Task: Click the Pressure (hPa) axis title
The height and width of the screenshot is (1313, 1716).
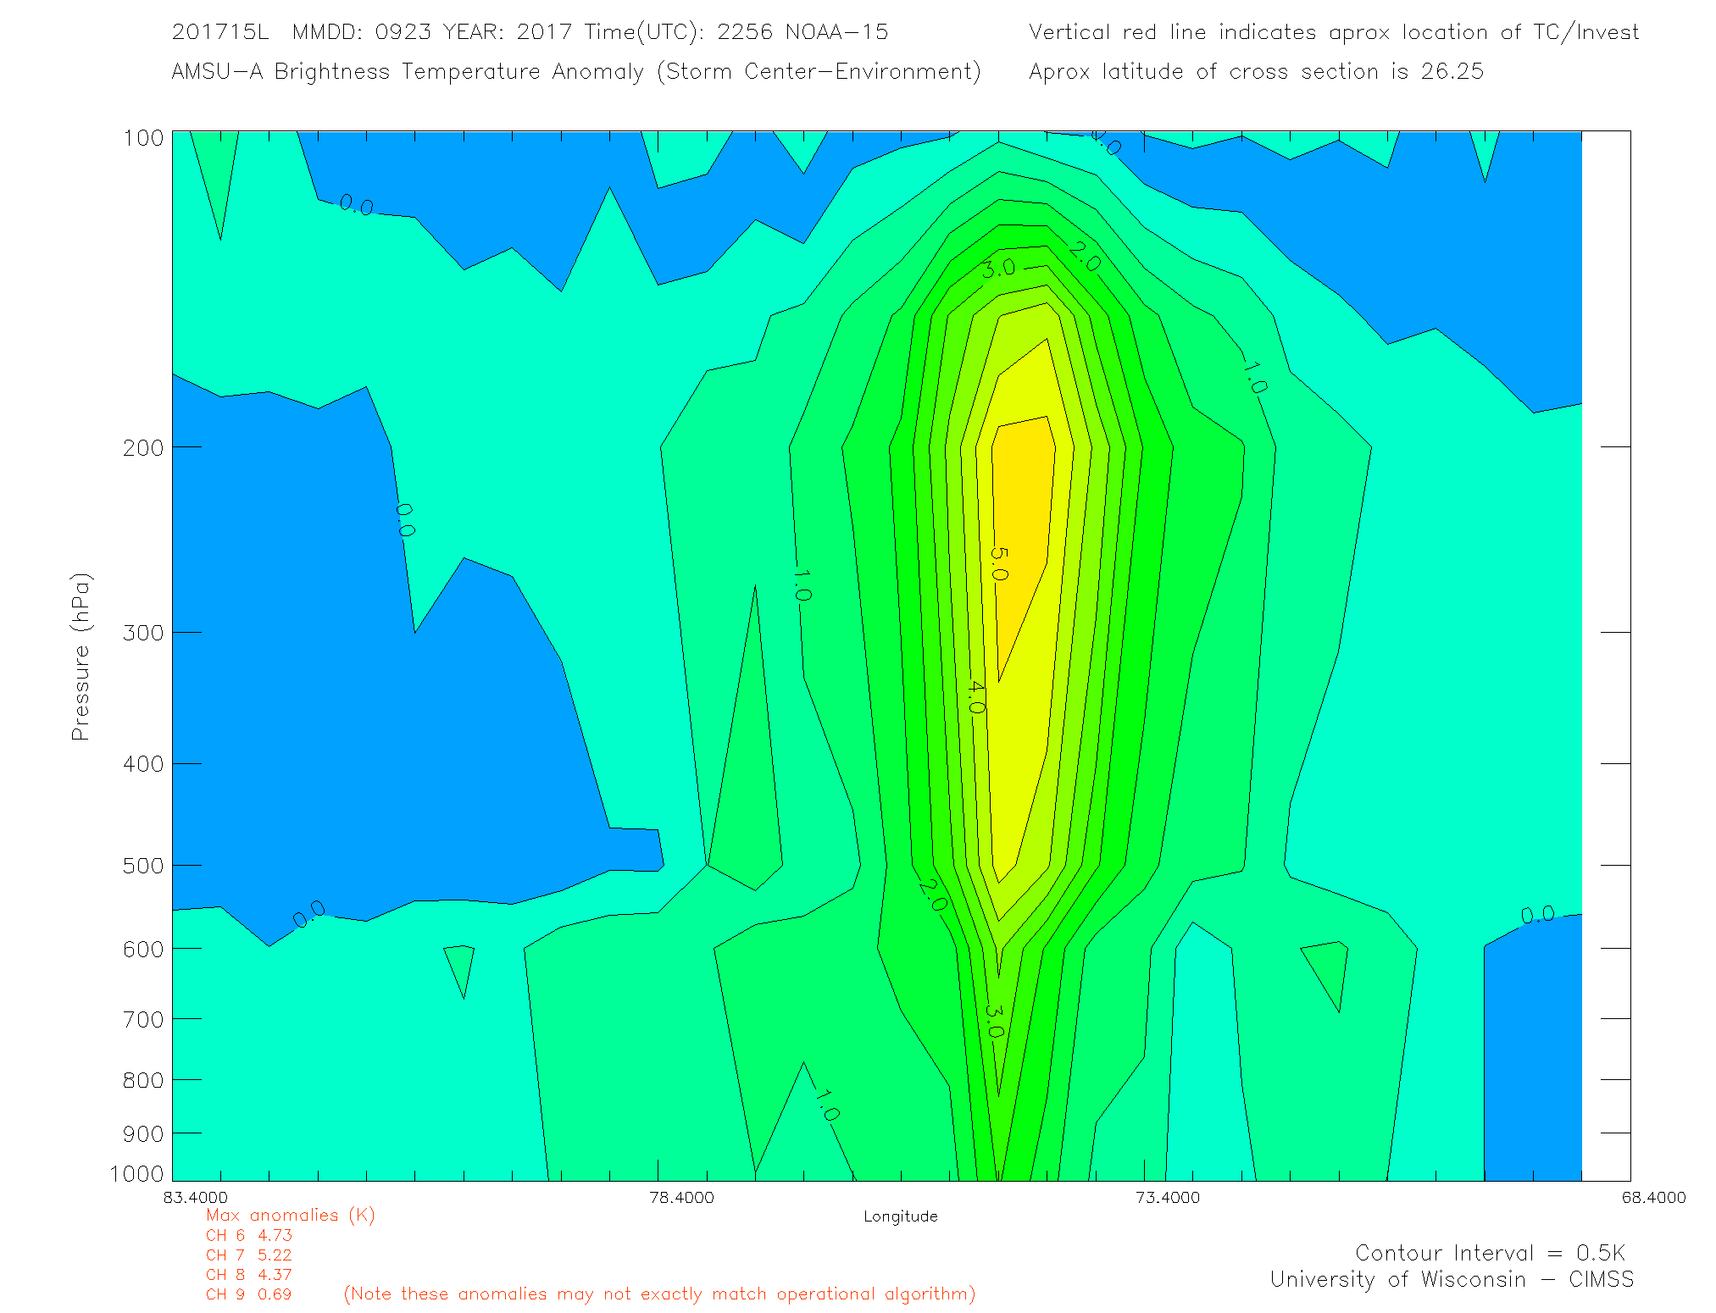Action: point(80,657)
